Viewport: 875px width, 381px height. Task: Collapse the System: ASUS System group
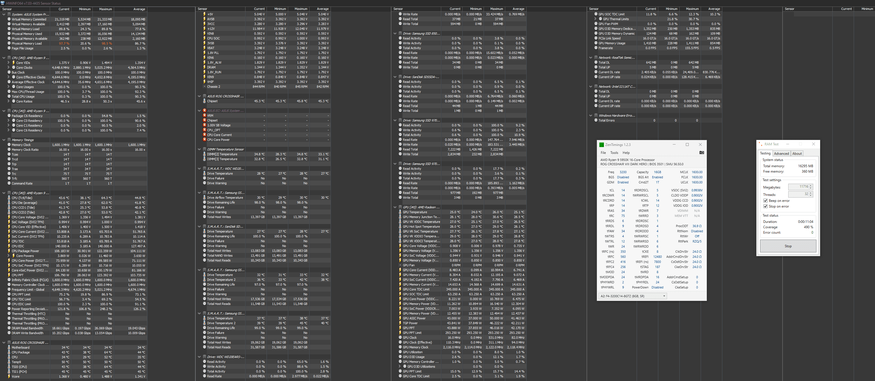point(4,14)
